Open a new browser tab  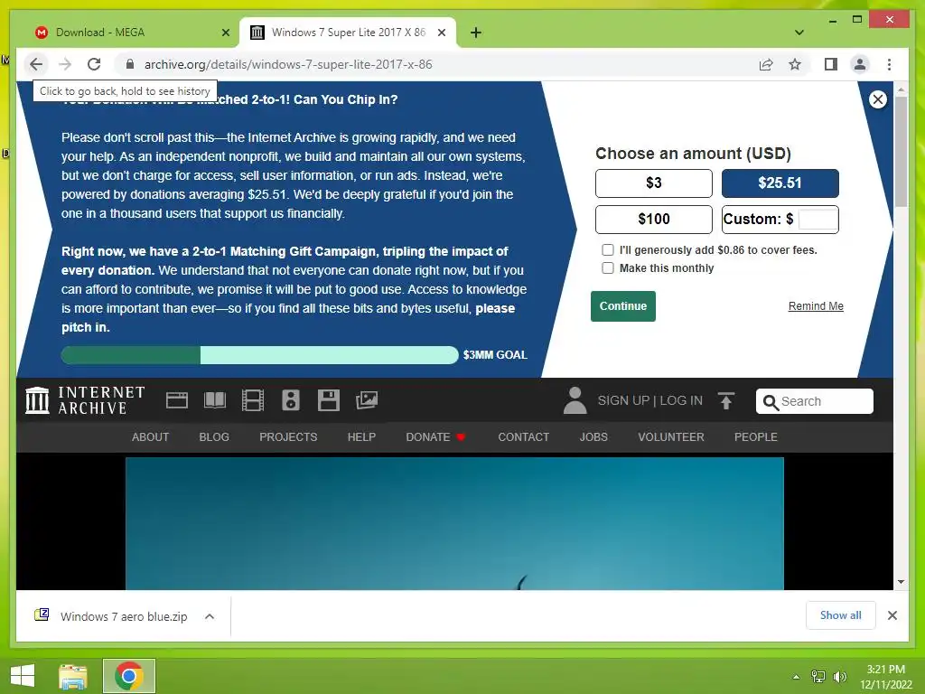tap(476, 33)
